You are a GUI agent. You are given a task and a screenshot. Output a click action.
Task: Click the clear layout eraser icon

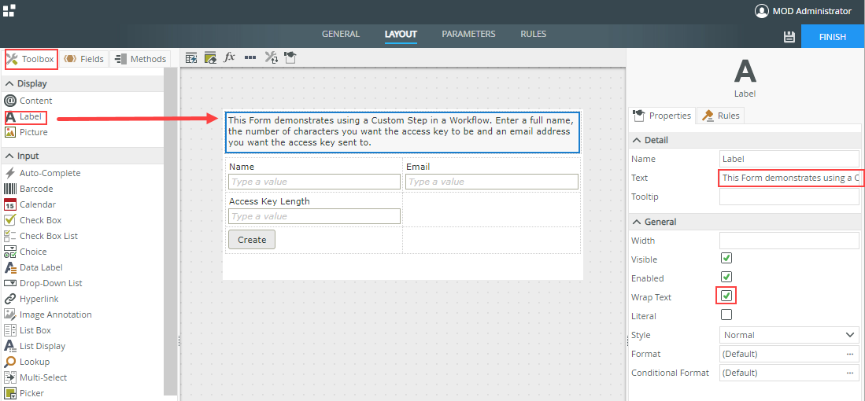click(x=210, y=57)
